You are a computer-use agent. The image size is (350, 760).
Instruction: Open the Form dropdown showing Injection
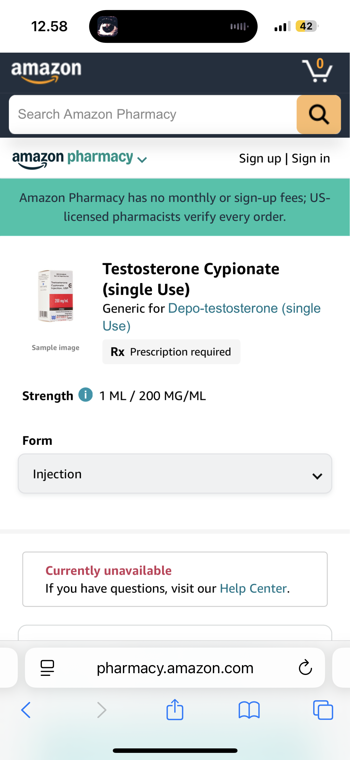pos(175,474)
